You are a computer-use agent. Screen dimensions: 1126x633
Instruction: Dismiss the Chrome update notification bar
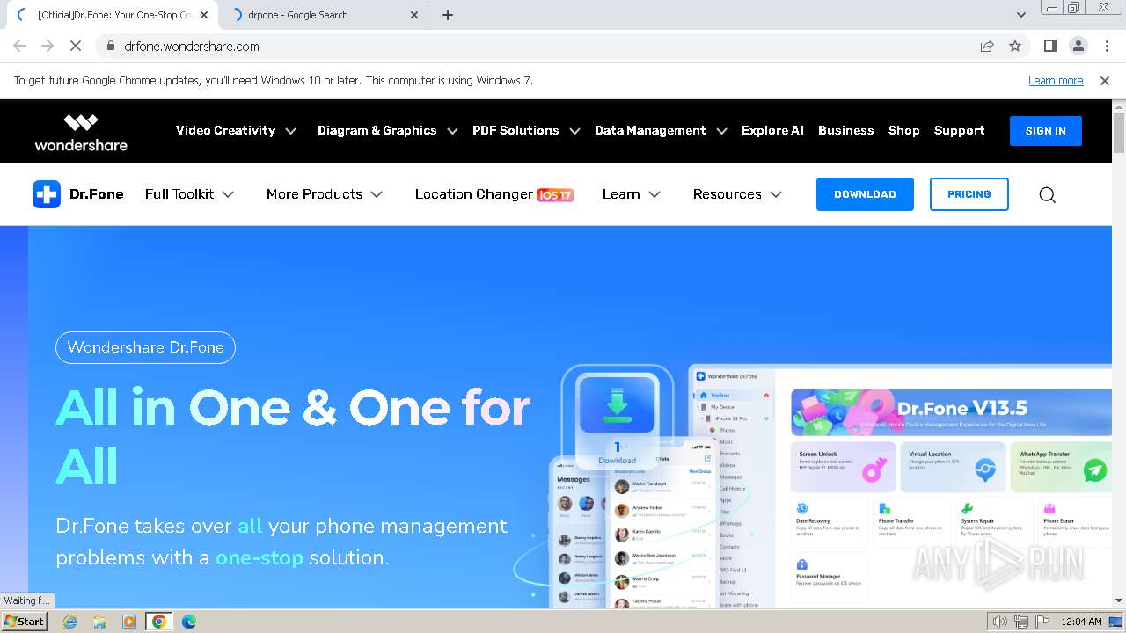click(x=1105, y=81)
